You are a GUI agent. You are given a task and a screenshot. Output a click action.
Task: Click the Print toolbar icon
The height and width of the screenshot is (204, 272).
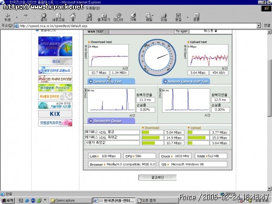164,17
